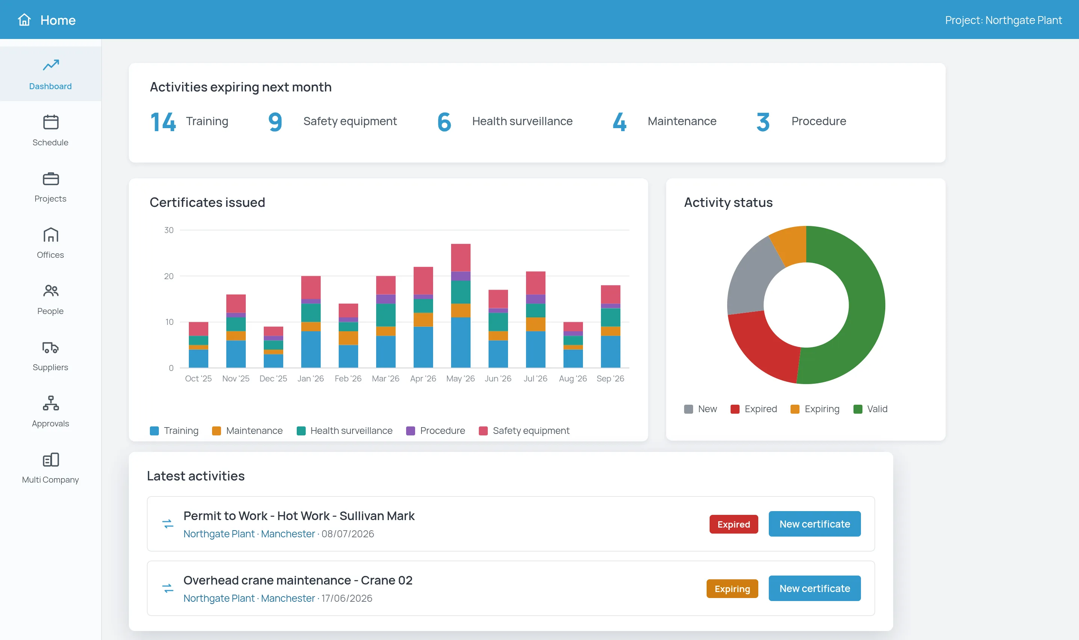Open the People users icon
1079x640 pixels.
pyautogui.click(x=51, y=291)
